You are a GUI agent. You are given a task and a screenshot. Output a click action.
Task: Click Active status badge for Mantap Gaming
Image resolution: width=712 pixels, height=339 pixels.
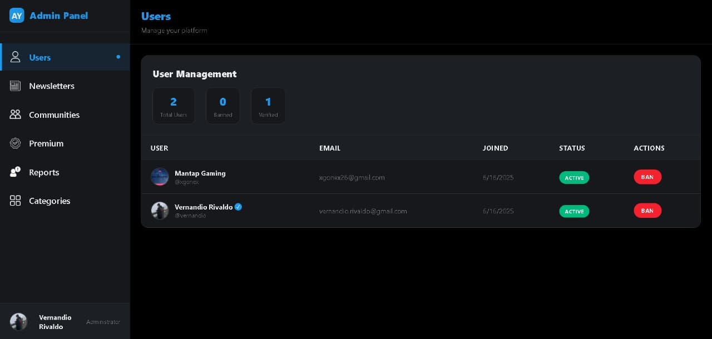(573, 178)
